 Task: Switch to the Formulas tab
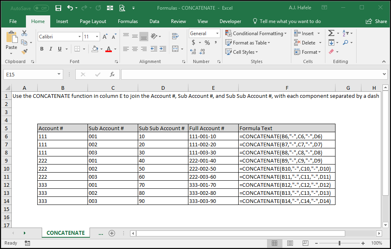tap(128, 21)
